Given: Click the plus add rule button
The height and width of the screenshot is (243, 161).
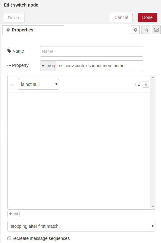Looking at the screenshot, I should click(x=13, y=214).
